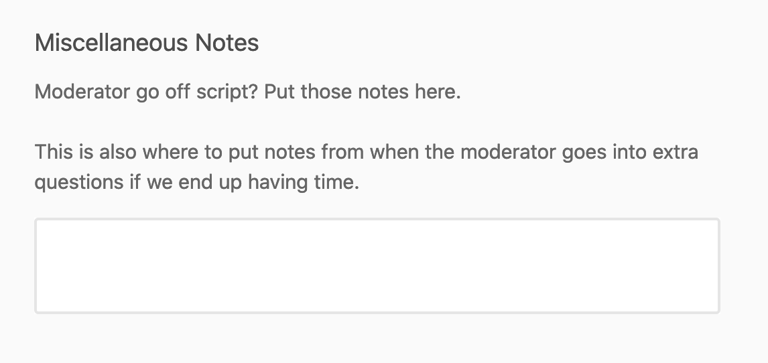Click the word 'Notes' in the heading
768x363 pixels.
[227, 44]
